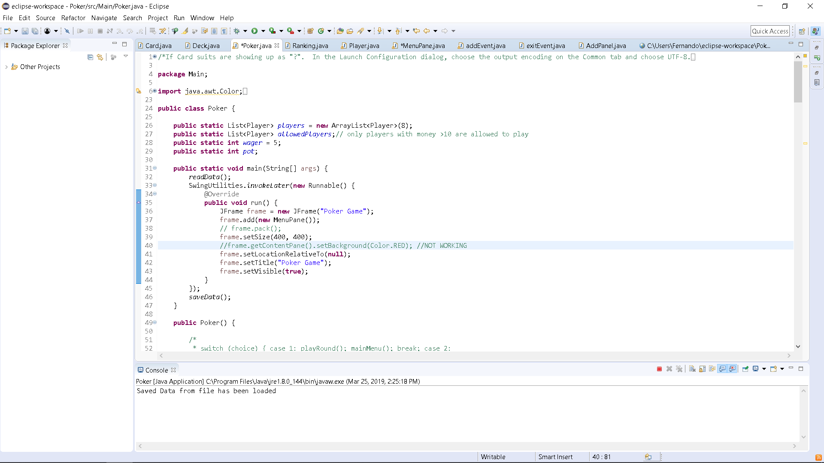Clear the Console output

[x=692, y=369]
